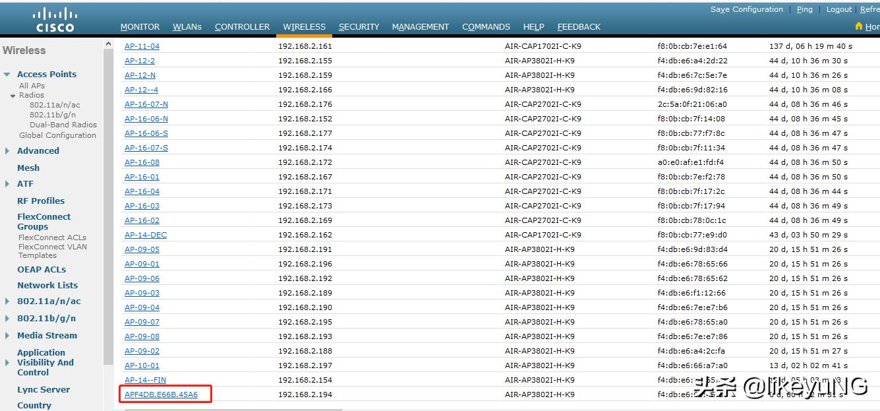The image size is (880, 411).
Task: Open AP named AP-16-06-S
Action: pyautogui.click(x=146, y=133)
